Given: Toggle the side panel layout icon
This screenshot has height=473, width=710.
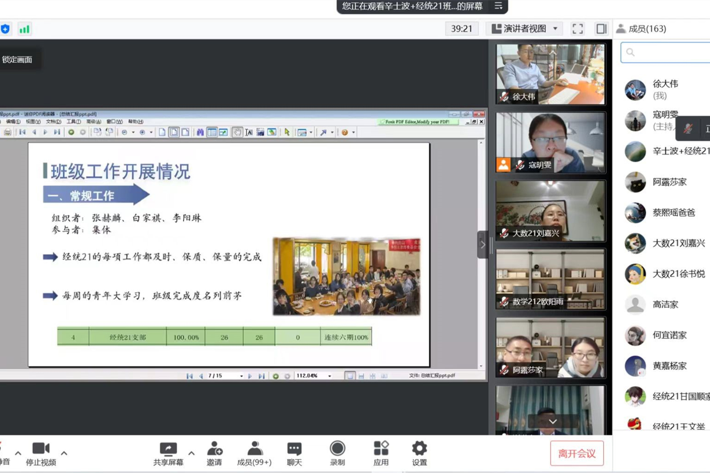Looking at the screenshot, I should tap(601, 29).
